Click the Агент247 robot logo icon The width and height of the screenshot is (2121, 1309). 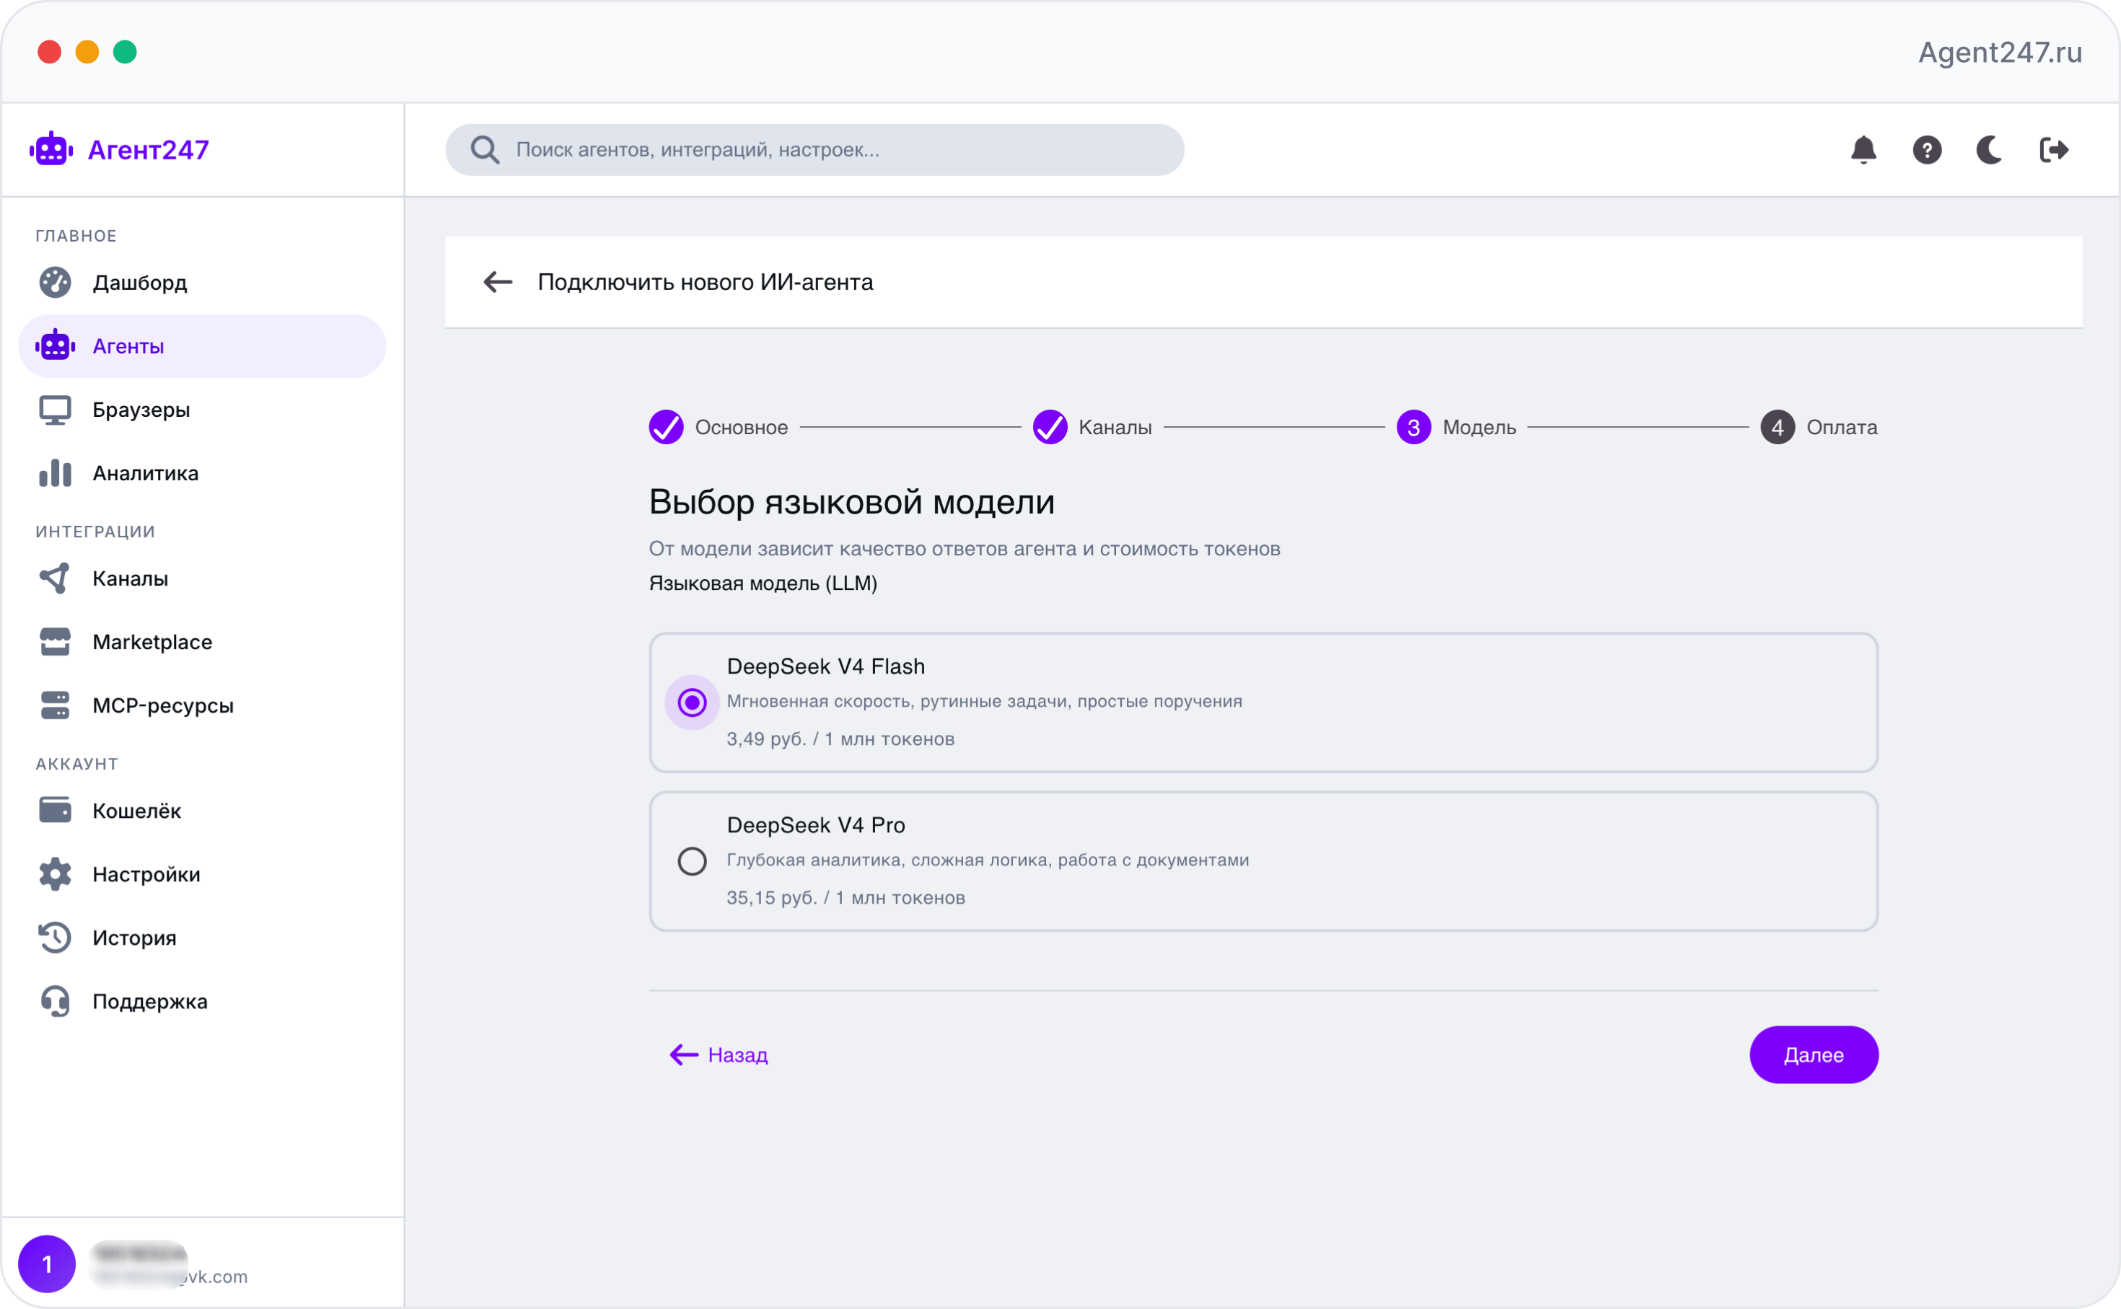coord(51,150)
